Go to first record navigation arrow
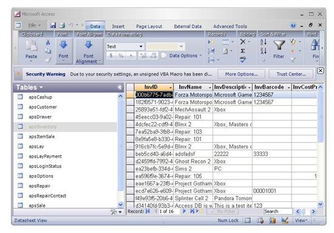Image resolution: width=334 pixels, height=233 pixels. point(148,211)
